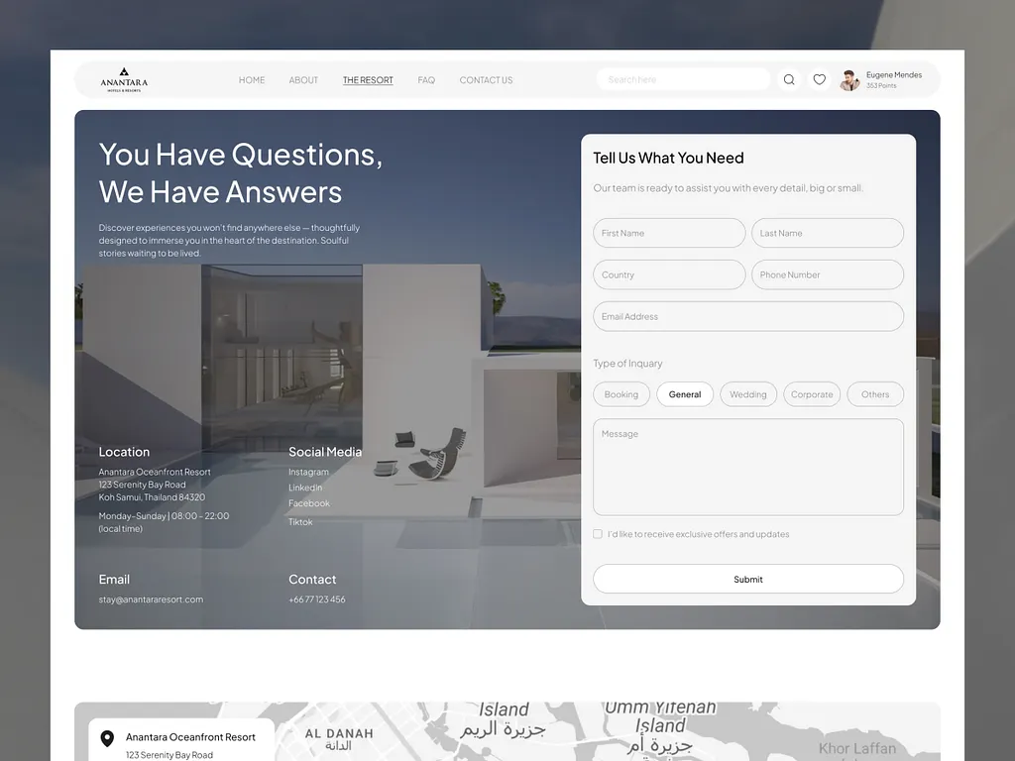1015x761 pixels.
Task: Select the Wedding inquiry type
Action: coord(747,394)
